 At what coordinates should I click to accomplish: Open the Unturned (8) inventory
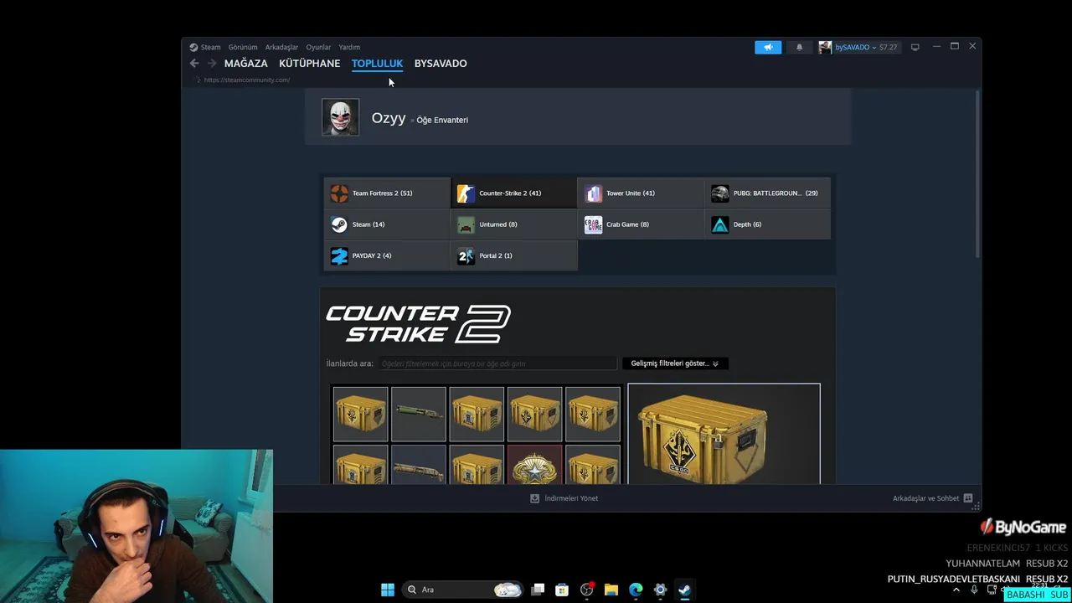[513, 224]
